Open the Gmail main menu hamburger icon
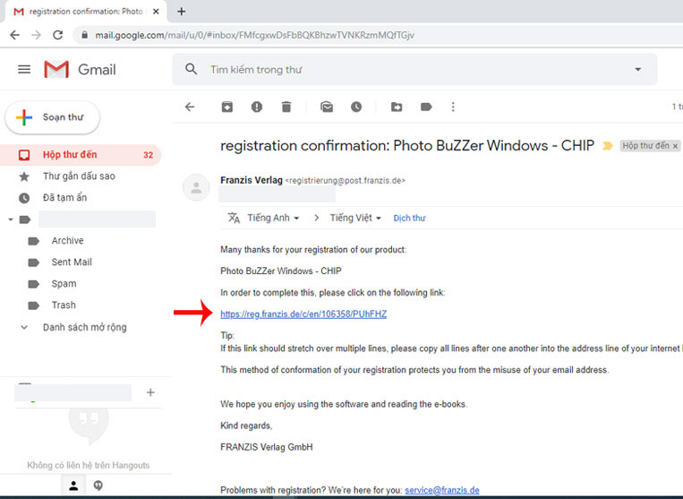 click(x=24, y=69)
